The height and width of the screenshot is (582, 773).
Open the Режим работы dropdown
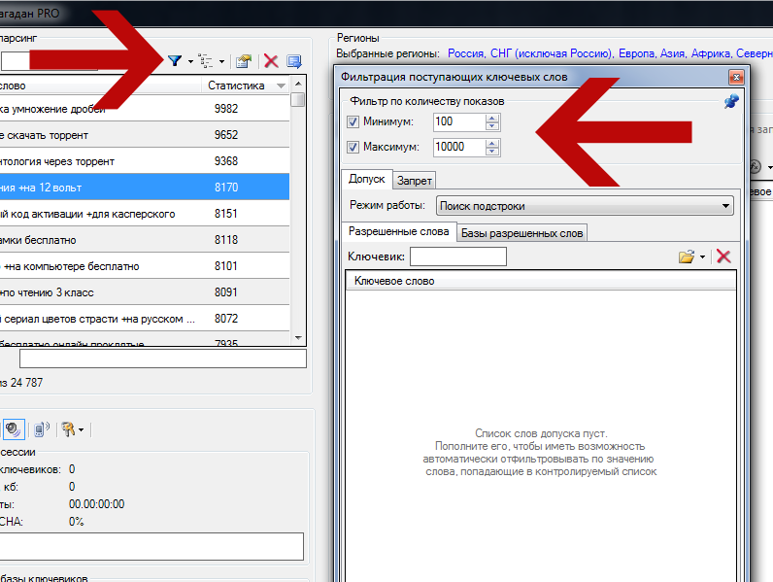(585, 206)
